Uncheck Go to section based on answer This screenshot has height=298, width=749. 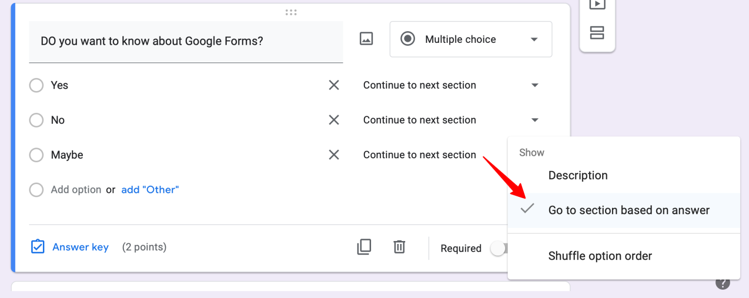tap(629, 210)
